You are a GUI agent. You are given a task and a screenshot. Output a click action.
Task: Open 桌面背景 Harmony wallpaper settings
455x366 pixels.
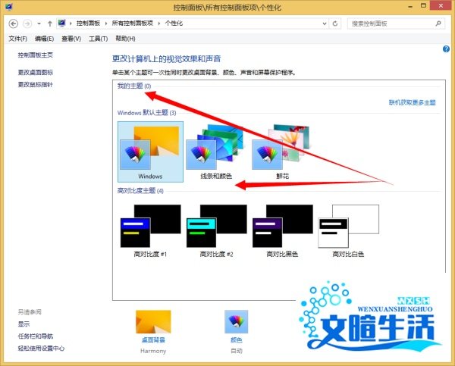[153, 331]
